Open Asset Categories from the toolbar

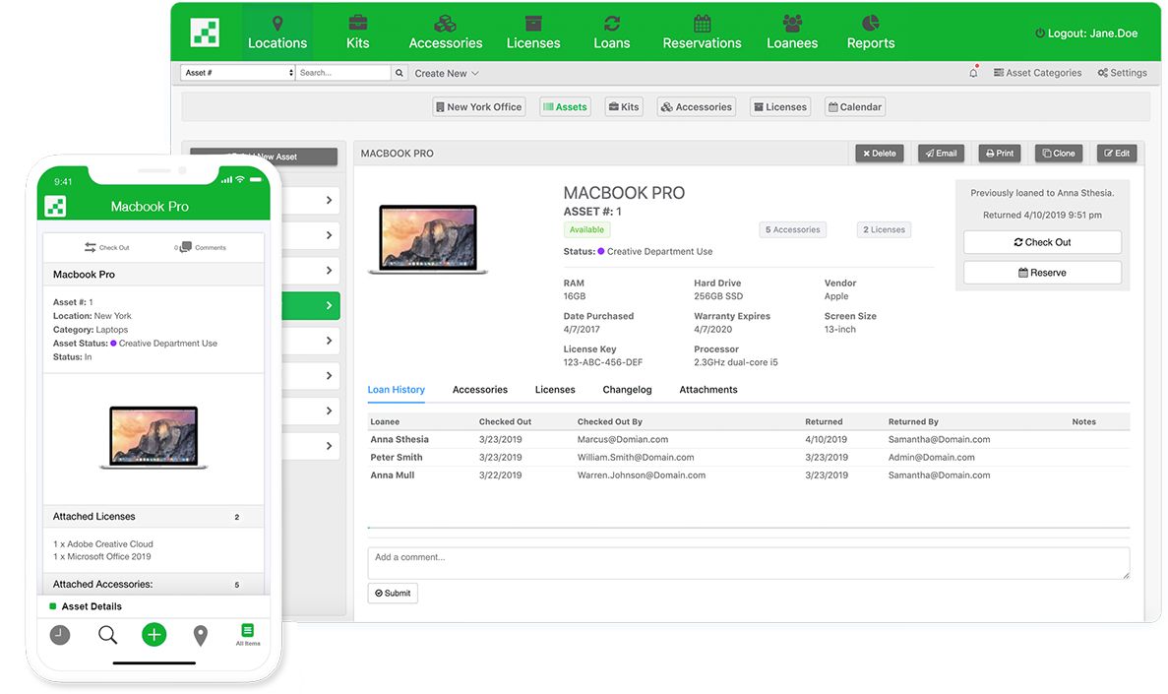click(1037, 72)
